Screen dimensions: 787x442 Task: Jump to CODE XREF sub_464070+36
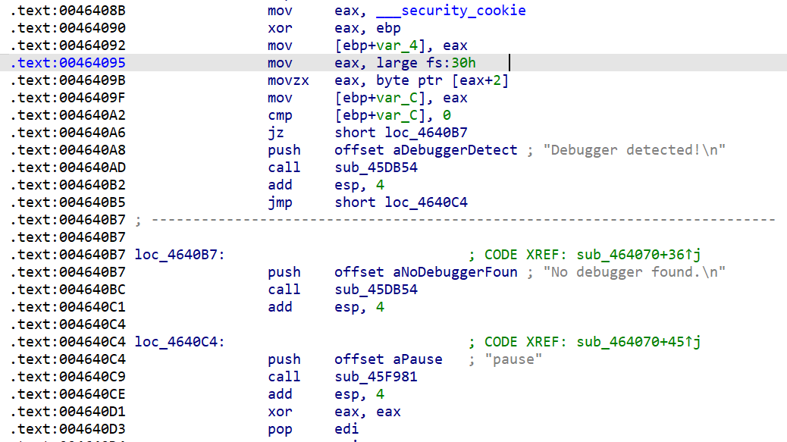point(634,255)
